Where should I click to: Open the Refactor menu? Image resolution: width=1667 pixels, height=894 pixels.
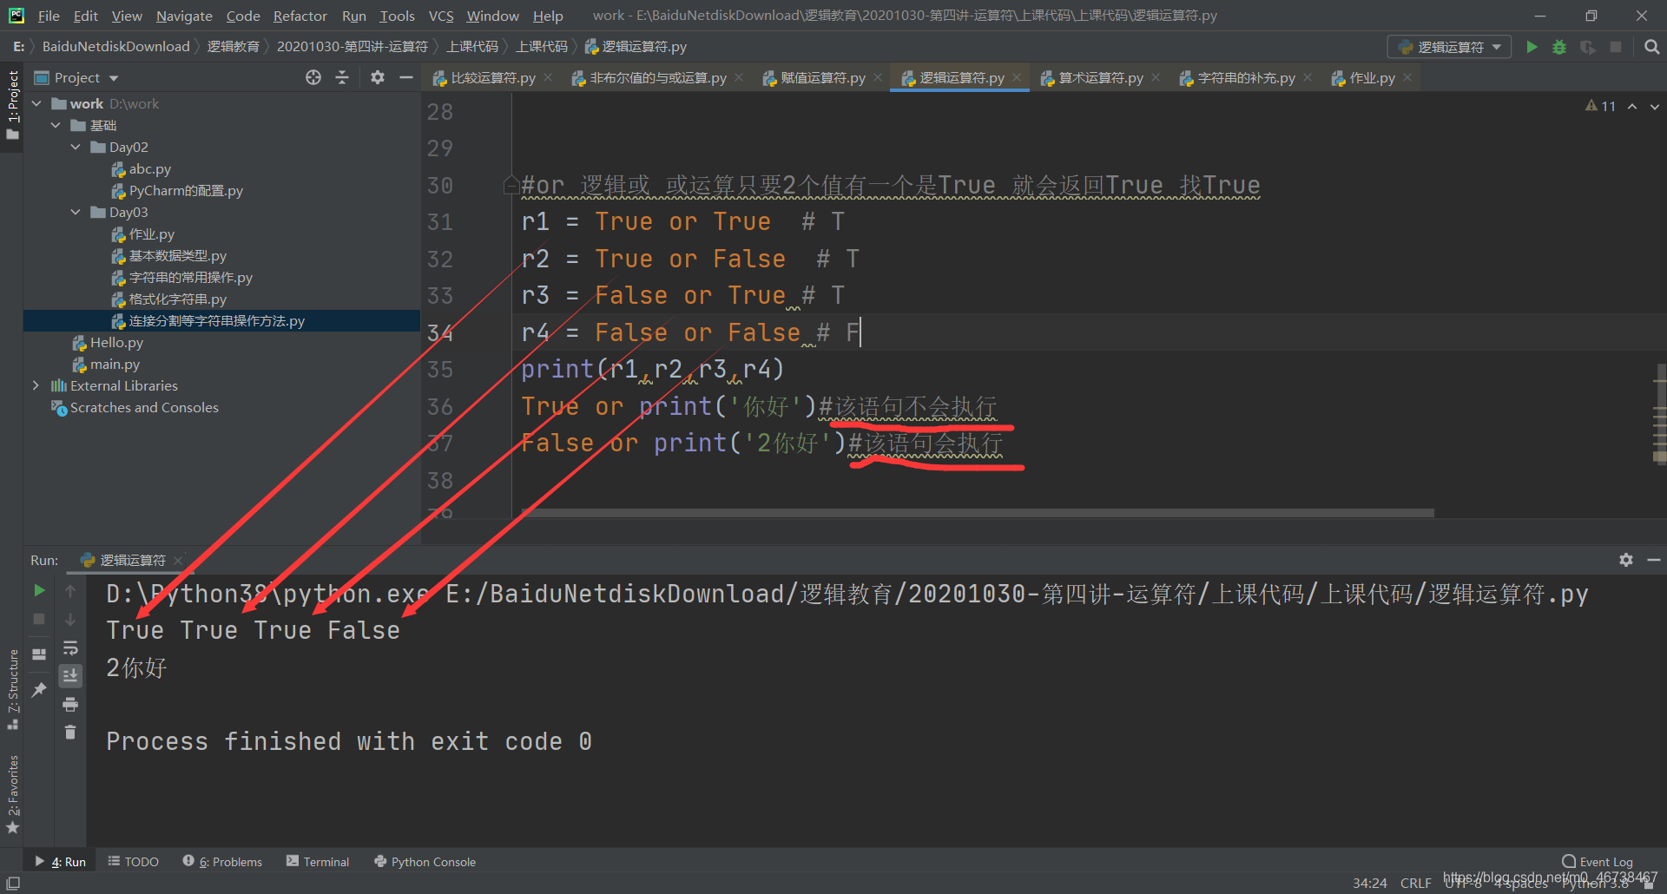300,16
